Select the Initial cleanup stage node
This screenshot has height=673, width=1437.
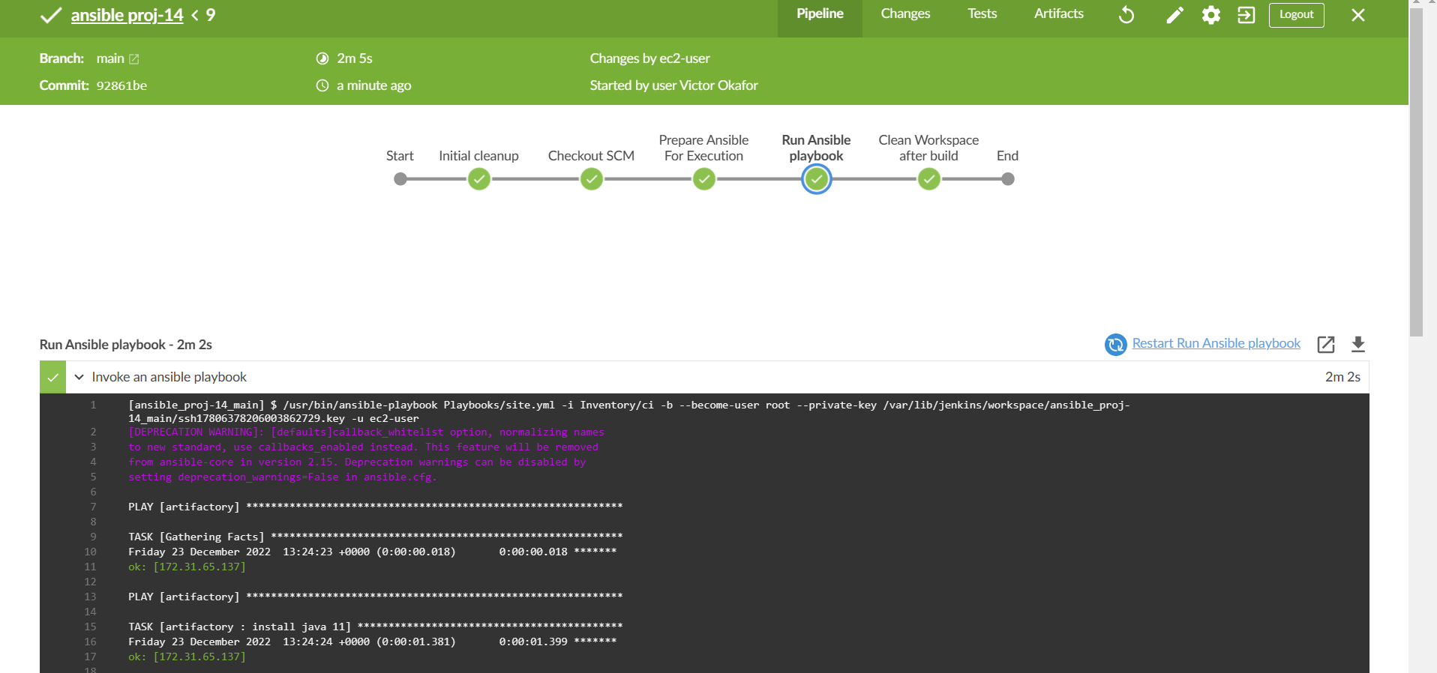478,179
